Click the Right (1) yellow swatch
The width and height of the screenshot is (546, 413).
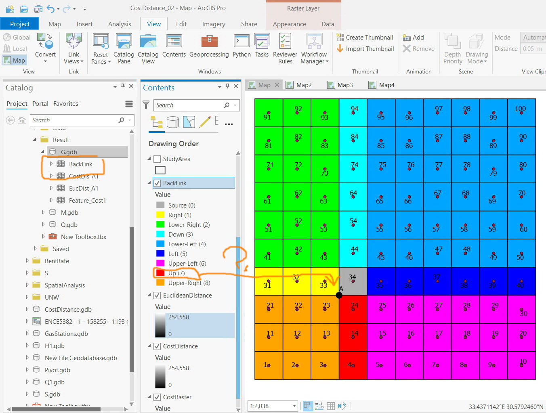pyautogui.click(x=160, y=215)
